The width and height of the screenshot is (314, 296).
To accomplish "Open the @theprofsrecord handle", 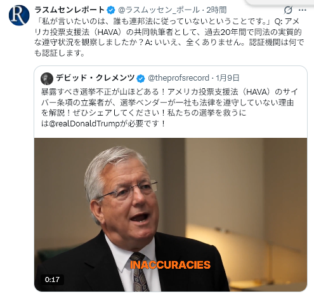I will click(178, 78).
